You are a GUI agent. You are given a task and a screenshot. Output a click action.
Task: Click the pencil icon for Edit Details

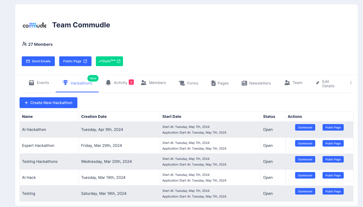pos(318,83)
